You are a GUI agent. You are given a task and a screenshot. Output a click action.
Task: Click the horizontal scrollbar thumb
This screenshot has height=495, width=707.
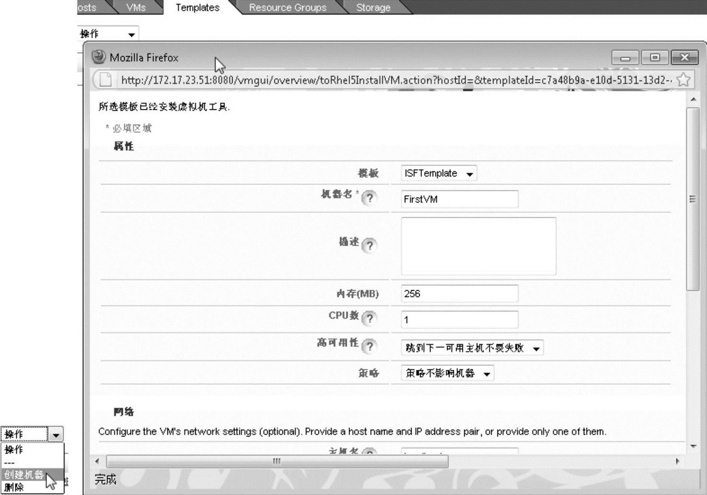pyautogui.click(x=277, y=461)
